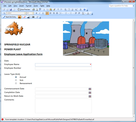Select the Annual leave radio button

point(16,77)
